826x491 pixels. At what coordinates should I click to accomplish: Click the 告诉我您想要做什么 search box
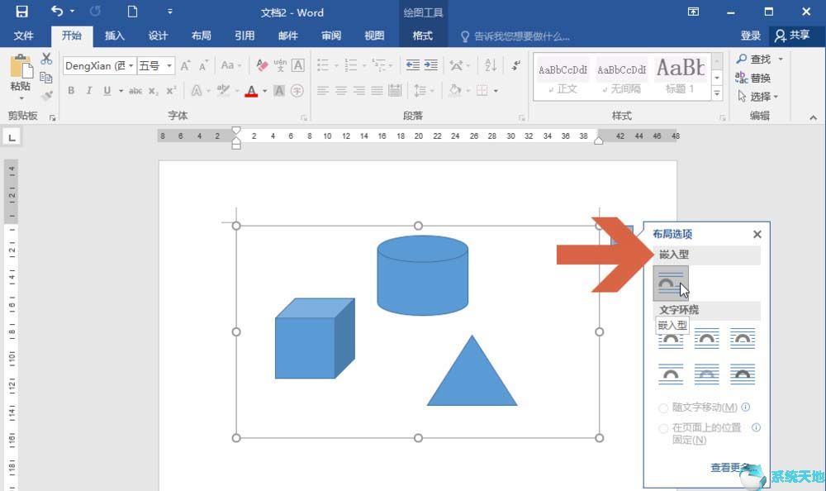click(x=515, y=36)
